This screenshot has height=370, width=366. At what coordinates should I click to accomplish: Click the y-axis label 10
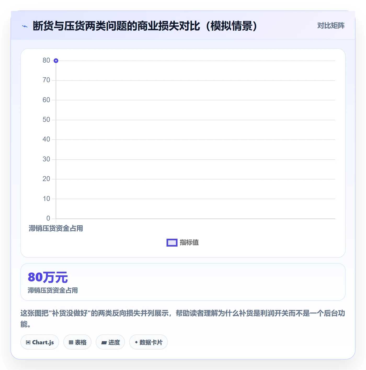[46, 199]
